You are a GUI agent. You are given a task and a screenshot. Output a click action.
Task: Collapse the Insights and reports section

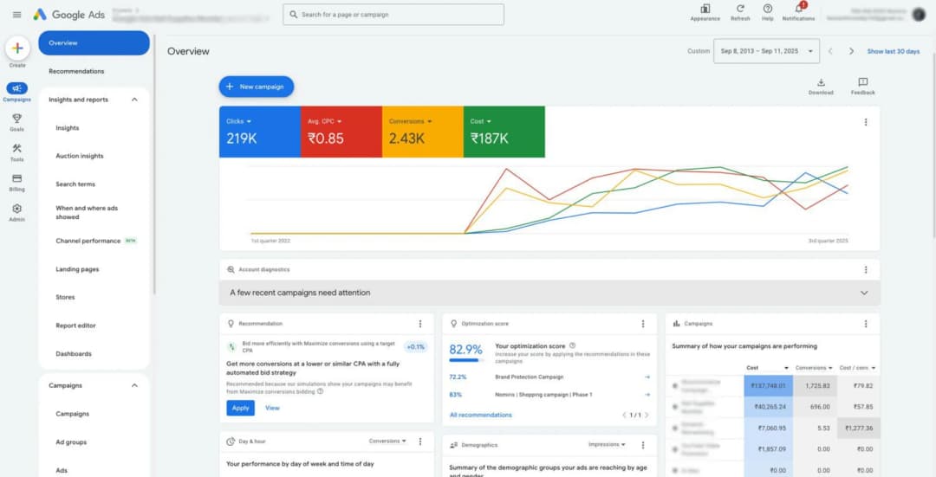(134, 100)
